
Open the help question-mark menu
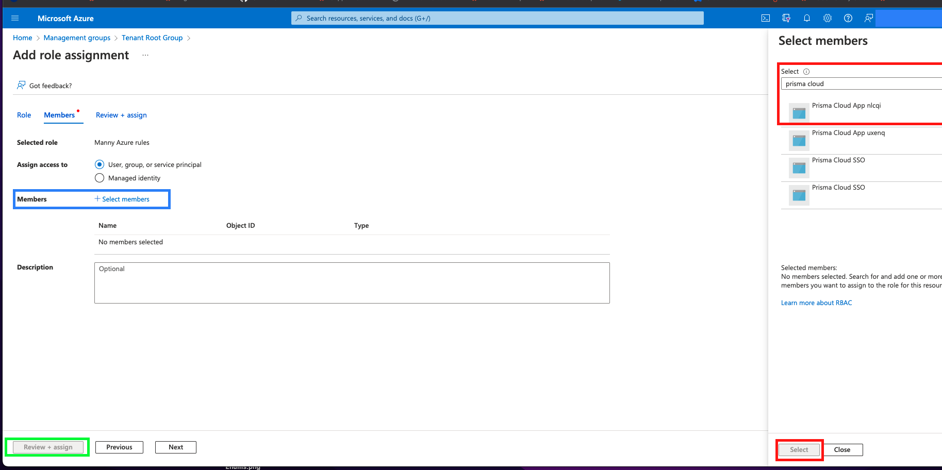[x=848, y=18]
